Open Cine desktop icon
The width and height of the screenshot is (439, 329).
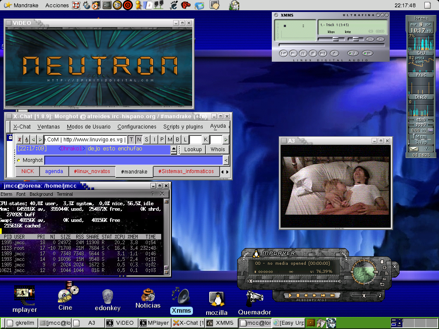[x=66, y=296]
